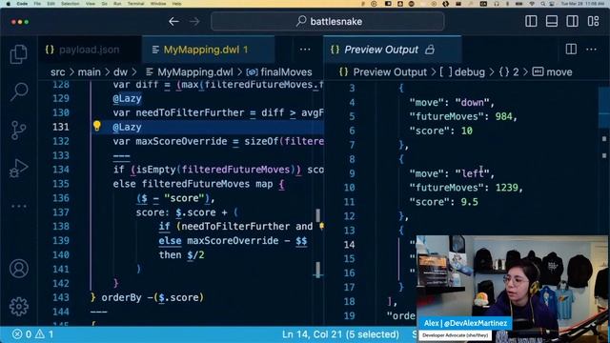Image resolution: width=610 pixels, height=343 pixels.
Task: Click 'var needToFilterFurther' on line 130
Action: click(x=178, y=112)
